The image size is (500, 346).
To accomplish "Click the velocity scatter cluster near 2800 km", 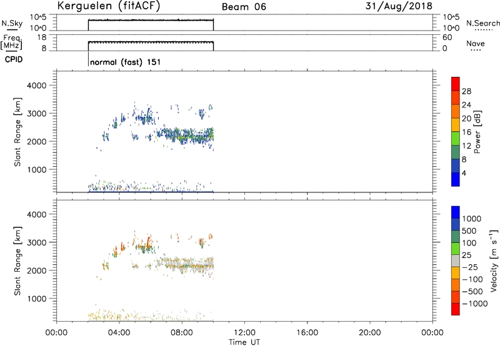I will coord(145,247).
